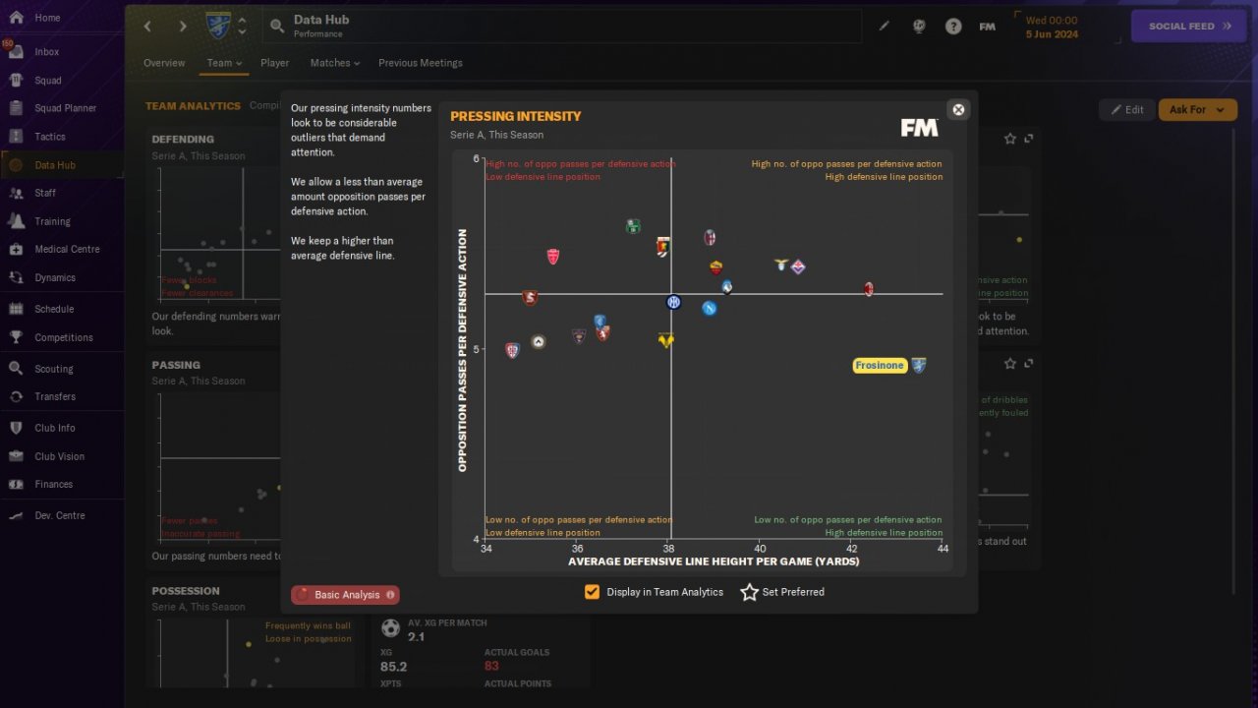Open the Dev. Centre icon
Viewport: 1258px width, 708px height.
coord(16,515)
